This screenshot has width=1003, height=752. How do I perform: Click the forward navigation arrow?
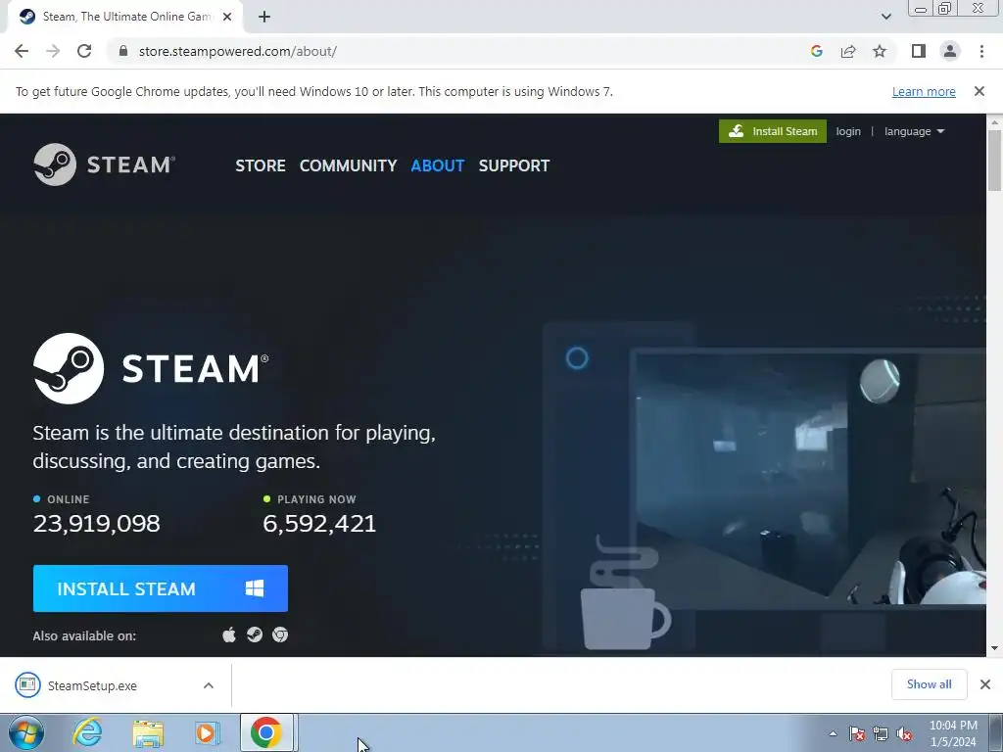[x=53, y=51]
